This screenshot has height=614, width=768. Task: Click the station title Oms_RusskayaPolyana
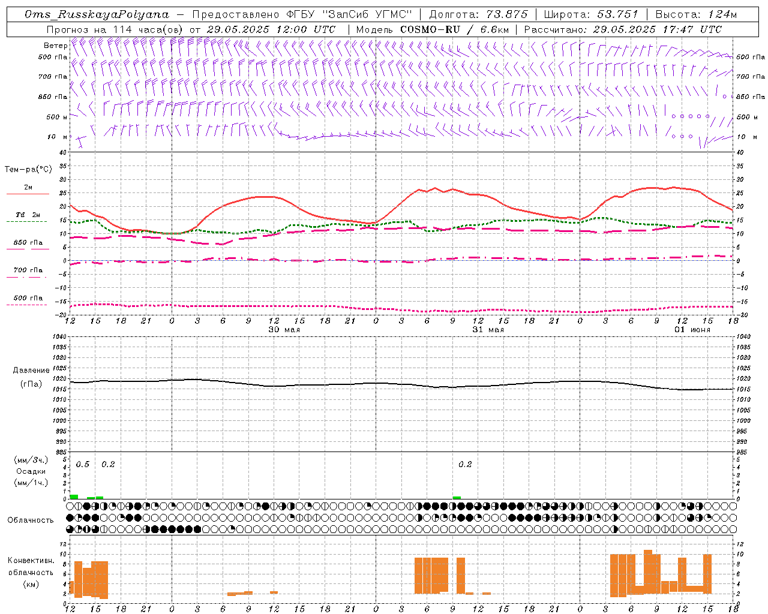[x=97, y=14]
